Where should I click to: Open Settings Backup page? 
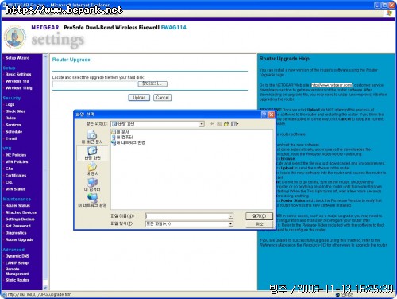[20, 219]
